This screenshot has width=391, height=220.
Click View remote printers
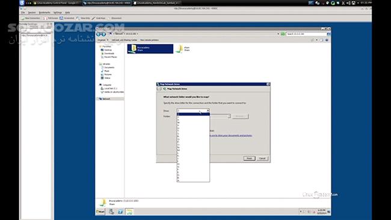(x=149, y=40)
